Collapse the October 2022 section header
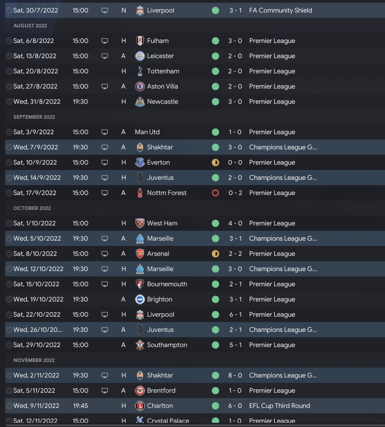385x427 pixels. coord(32,208)
